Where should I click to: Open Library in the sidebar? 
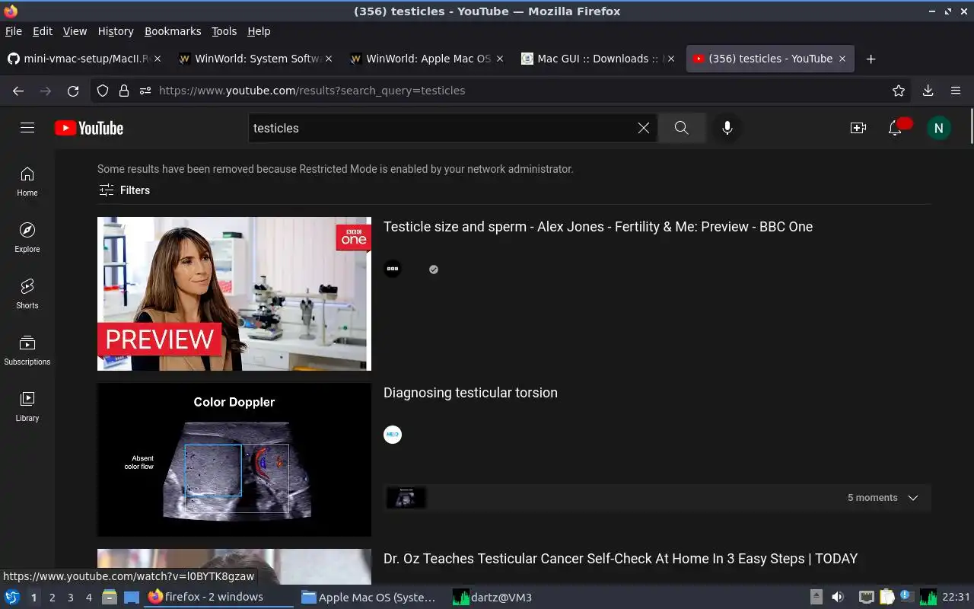(x=27, y=407)
